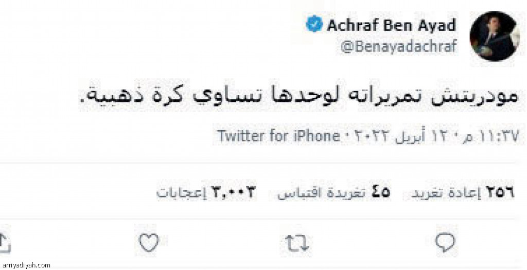Click the إعادة تغريد retweets label
527x270 pixels.
pos(447,193)
